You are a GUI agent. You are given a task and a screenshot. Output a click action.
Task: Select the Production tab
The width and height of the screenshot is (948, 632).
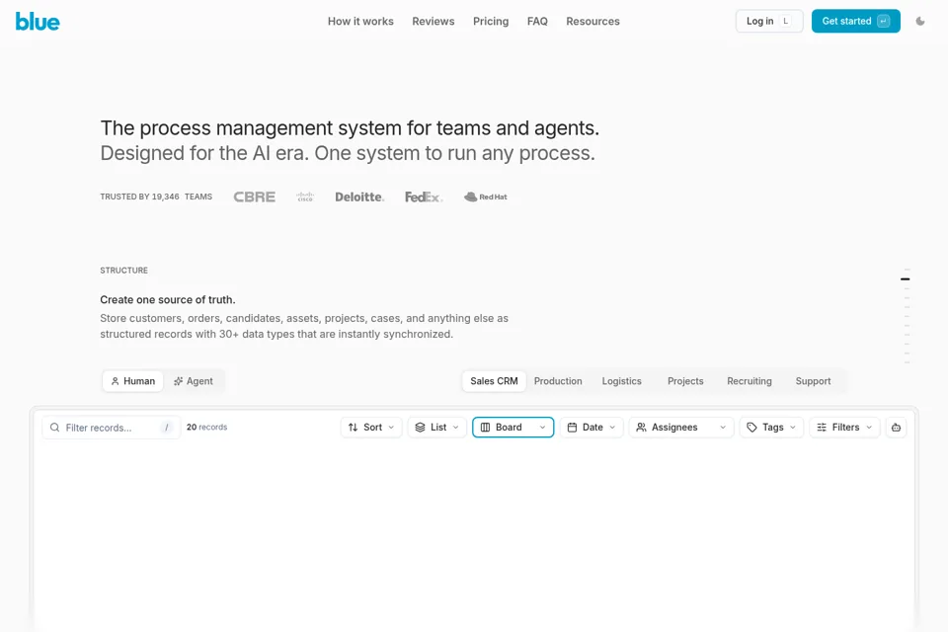[x=558, y=381]
